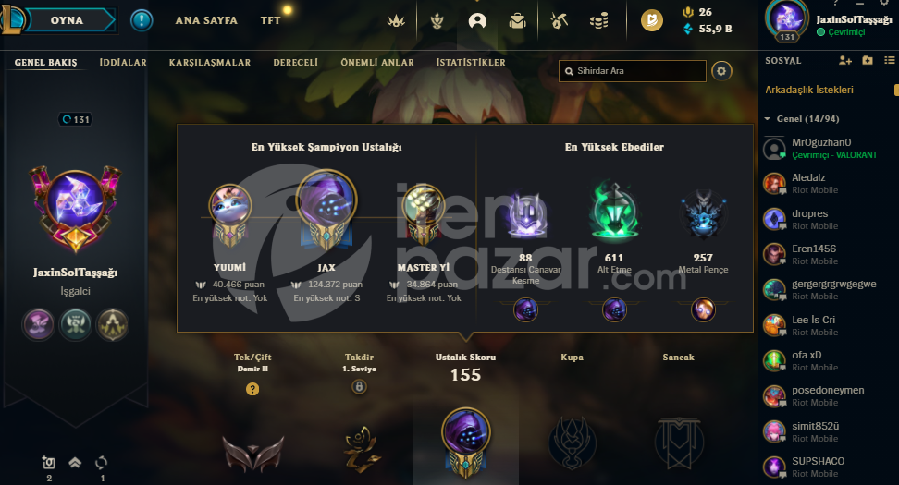Click the Tek/Çift rank question mark icon

(252, 389)
